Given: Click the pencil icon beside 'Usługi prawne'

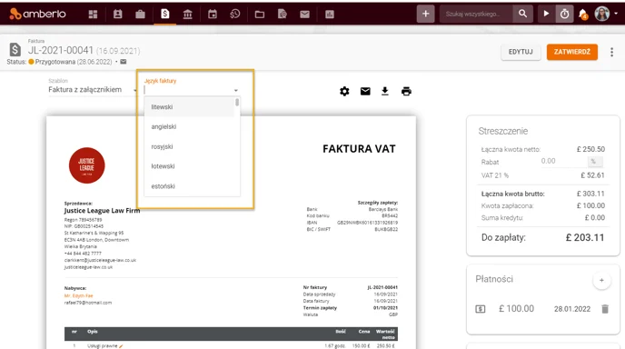Looking at the screenshot, I should point(121,346).
